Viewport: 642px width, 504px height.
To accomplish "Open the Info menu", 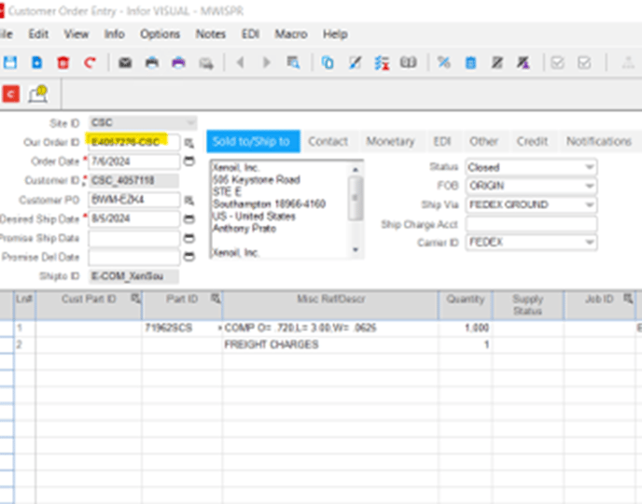I will 114,34.
